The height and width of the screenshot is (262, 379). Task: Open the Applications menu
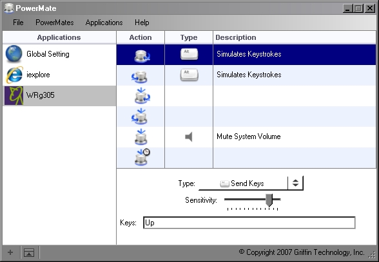[104, 23]
